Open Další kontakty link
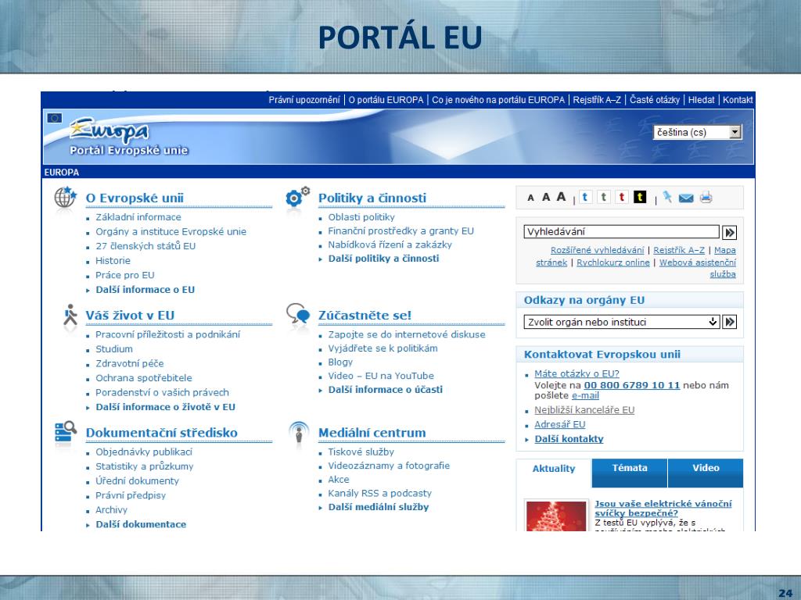Viewport: 801px width, 600px height. 569,439
